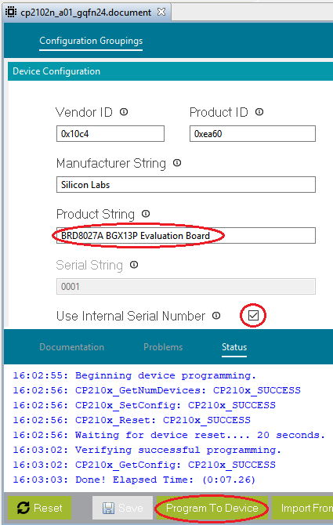Click the info icon beside Vendor ID

click(x=124, y=112)
